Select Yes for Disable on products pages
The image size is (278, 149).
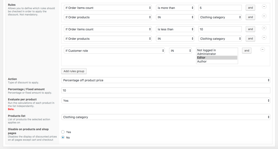63,132
